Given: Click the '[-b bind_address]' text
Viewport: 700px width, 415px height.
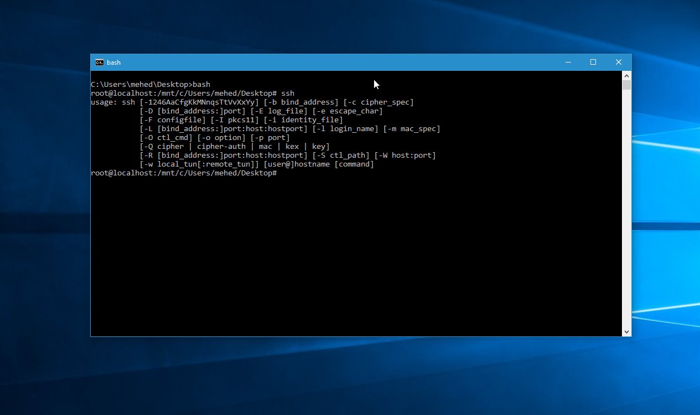Looking at the screenshot, I should pyautogui.click(x=301, y=102).
